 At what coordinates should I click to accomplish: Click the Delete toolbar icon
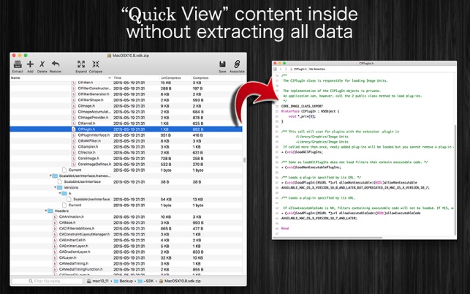click(42, 64)
